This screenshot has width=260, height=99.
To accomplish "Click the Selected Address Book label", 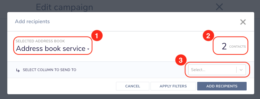I will point(40,41).
